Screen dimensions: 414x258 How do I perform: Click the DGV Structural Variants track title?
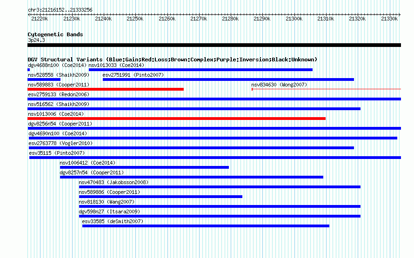click(172, 60)
